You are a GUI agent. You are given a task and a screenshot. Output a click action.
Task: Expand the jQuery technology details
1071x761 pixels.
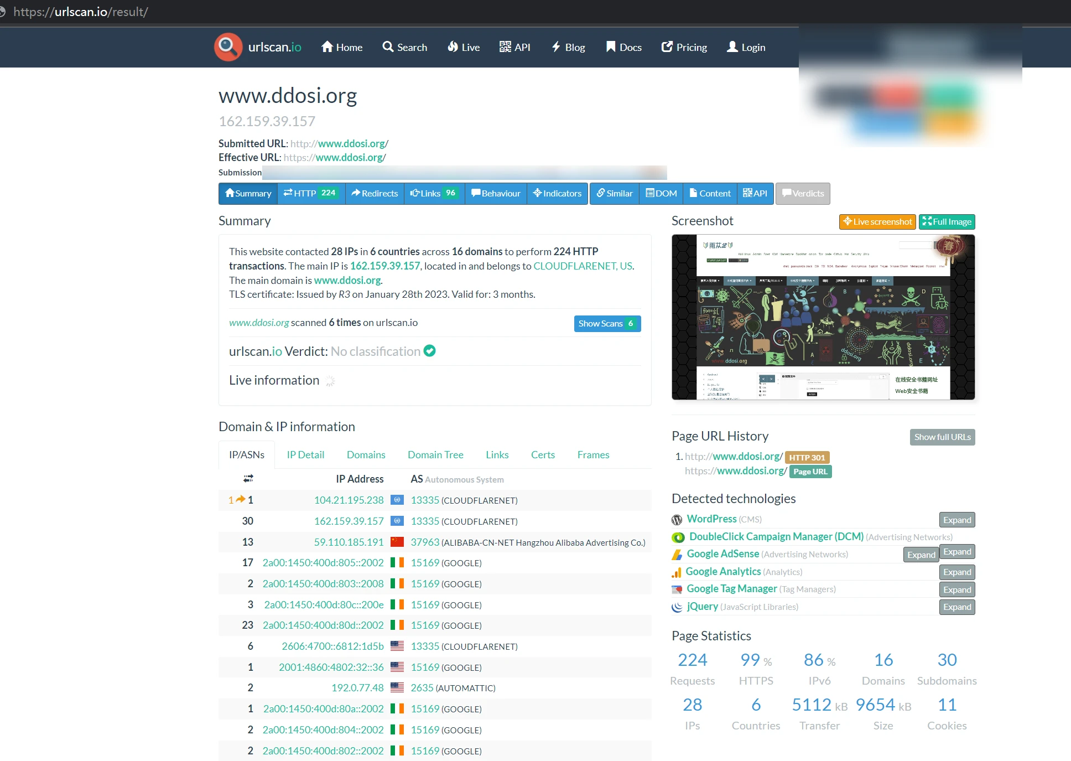956,607
